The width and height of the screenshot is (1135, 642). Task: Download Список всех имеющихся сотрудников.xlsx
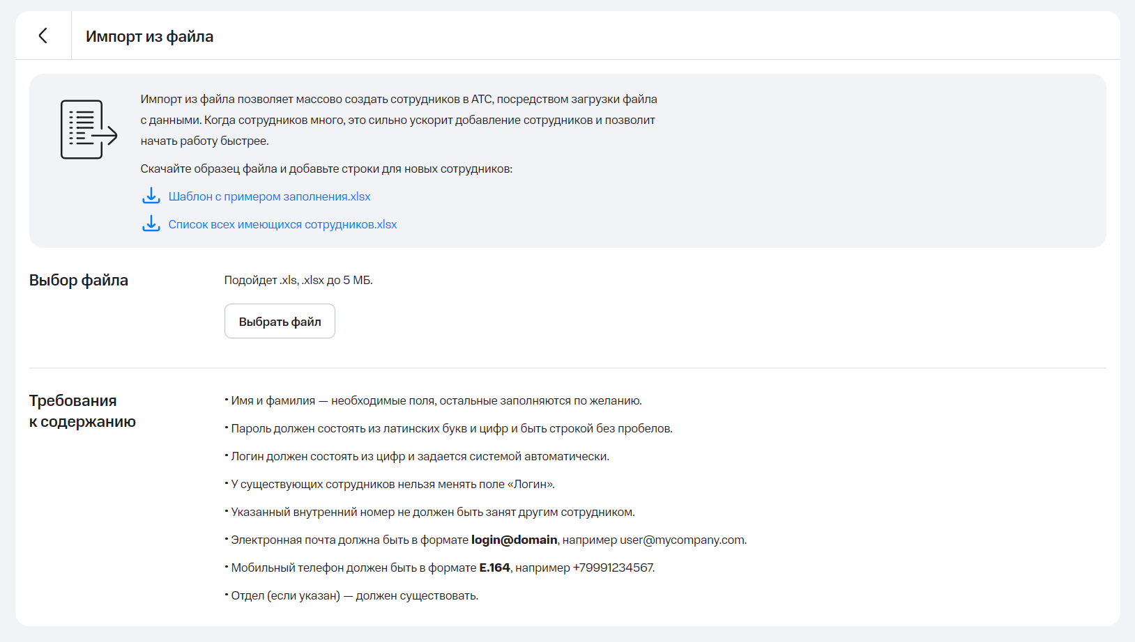tap(282, 224)
